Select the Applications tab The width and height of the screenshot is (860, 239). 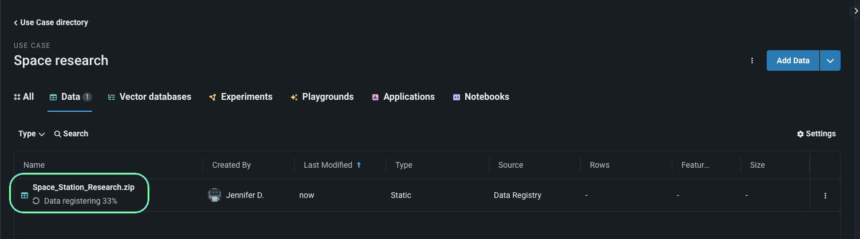[x=403, y=97]
